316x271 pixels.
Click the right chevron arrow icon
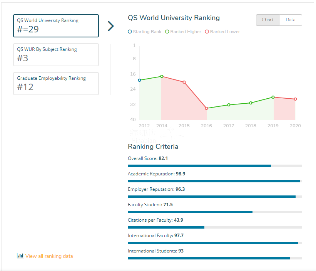click(111, 26)
